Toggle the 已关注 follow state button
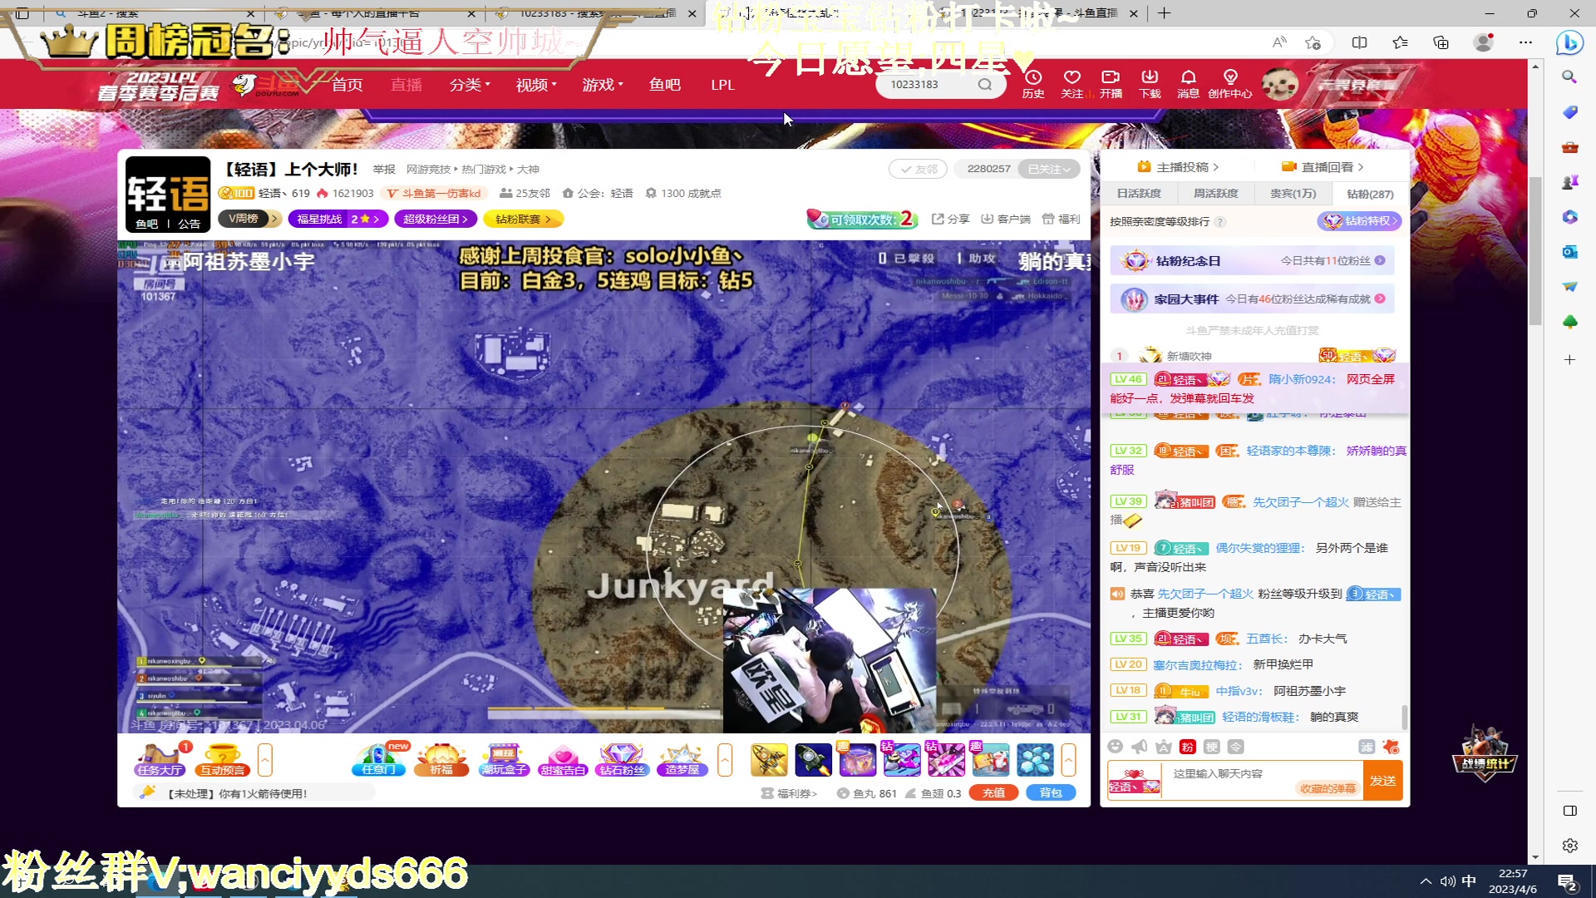 [1049, 169]
